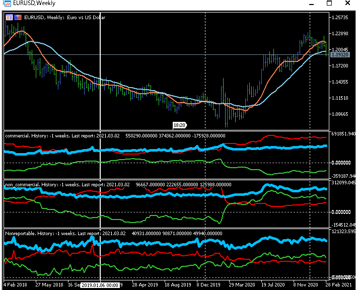
Task: Minimize the EURUSD,Weekly chart window
Action: tap(311, 4)
